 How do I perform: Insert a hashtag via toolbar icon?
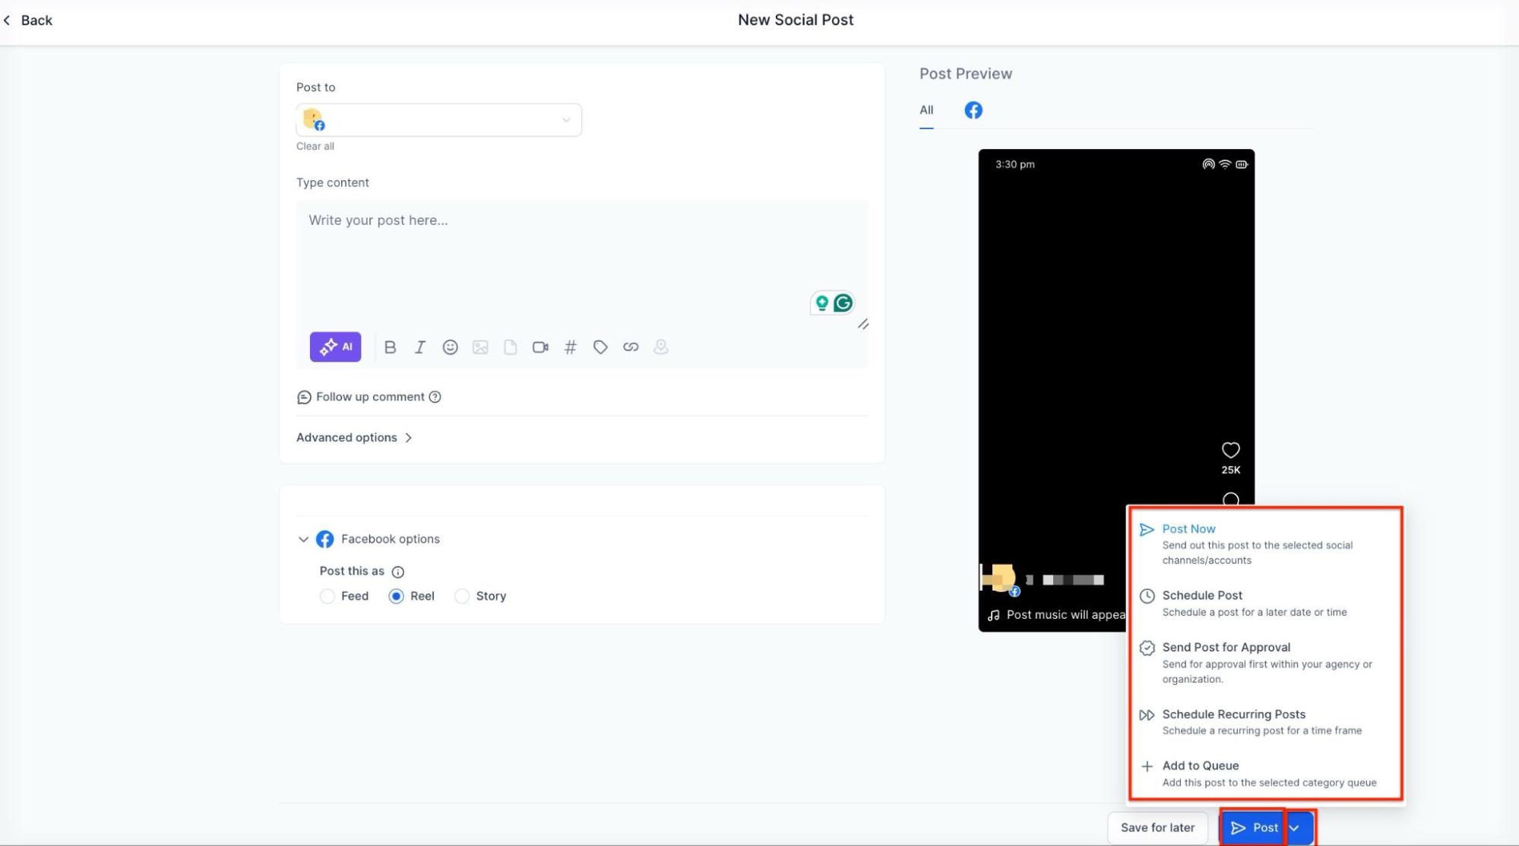[x=570, y=347]
